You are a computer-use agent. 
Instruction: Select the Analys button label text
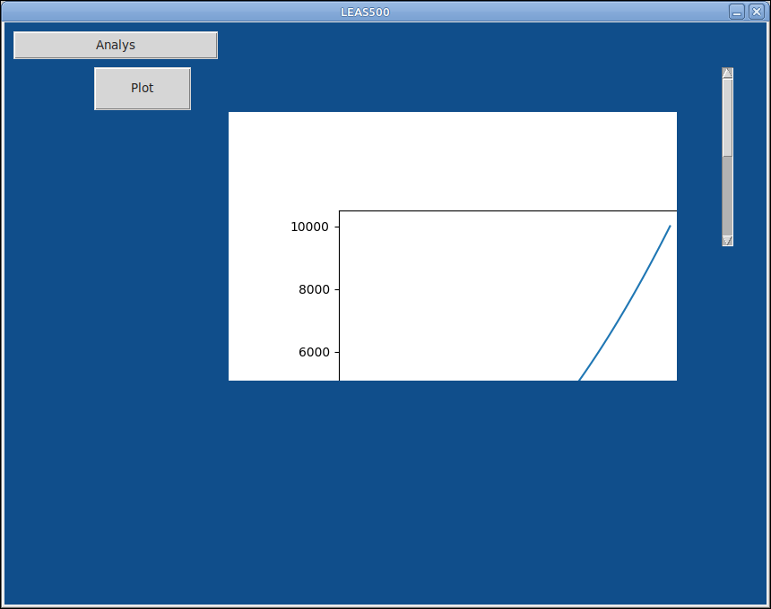click(x=115, y=44)
